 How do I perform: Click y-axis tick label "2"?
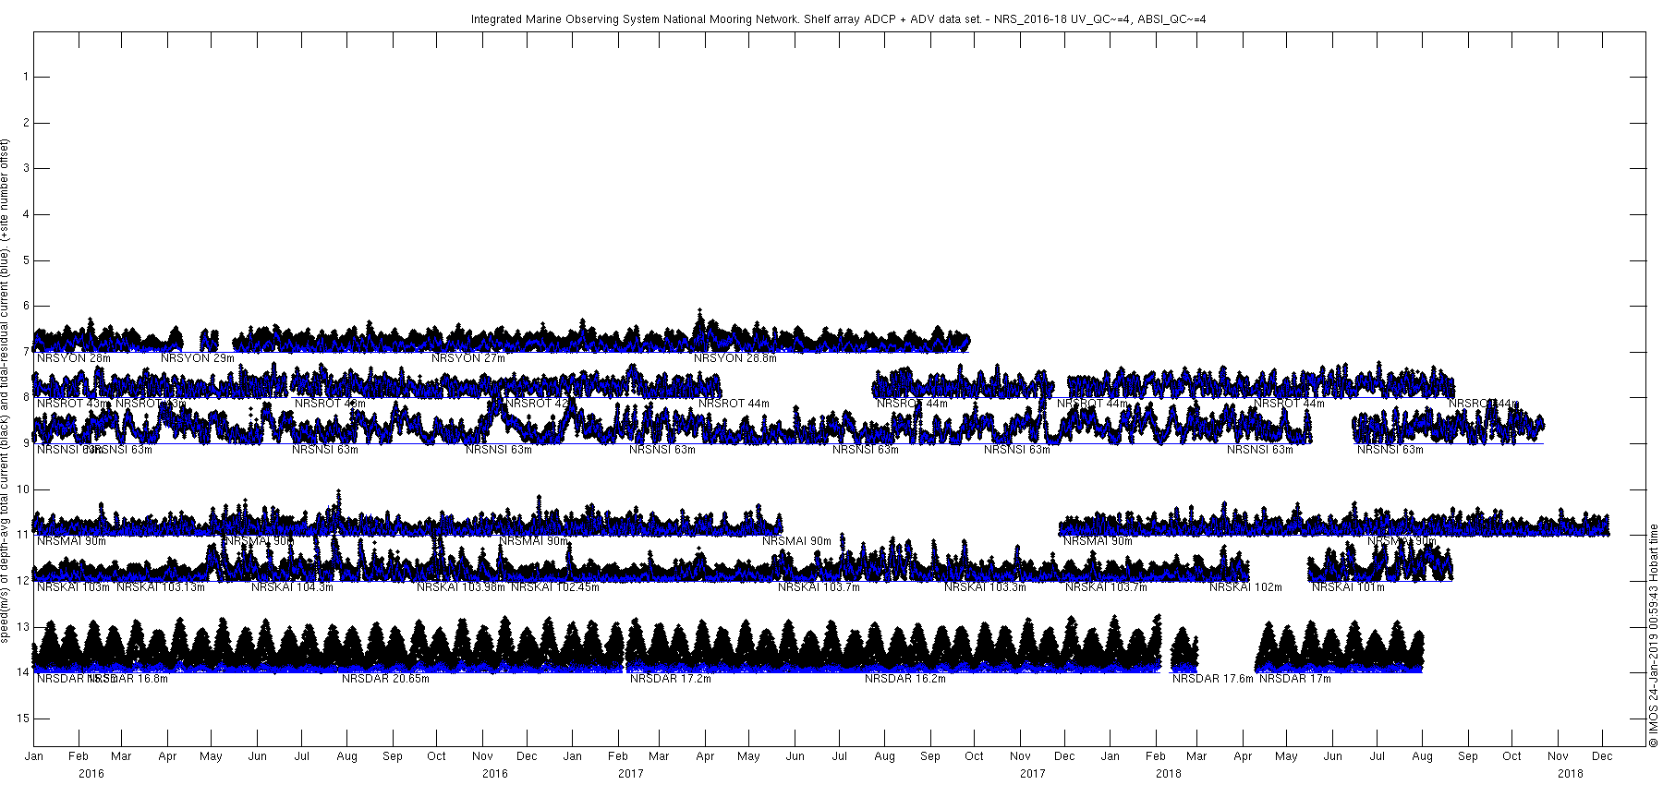coord(26,123)
